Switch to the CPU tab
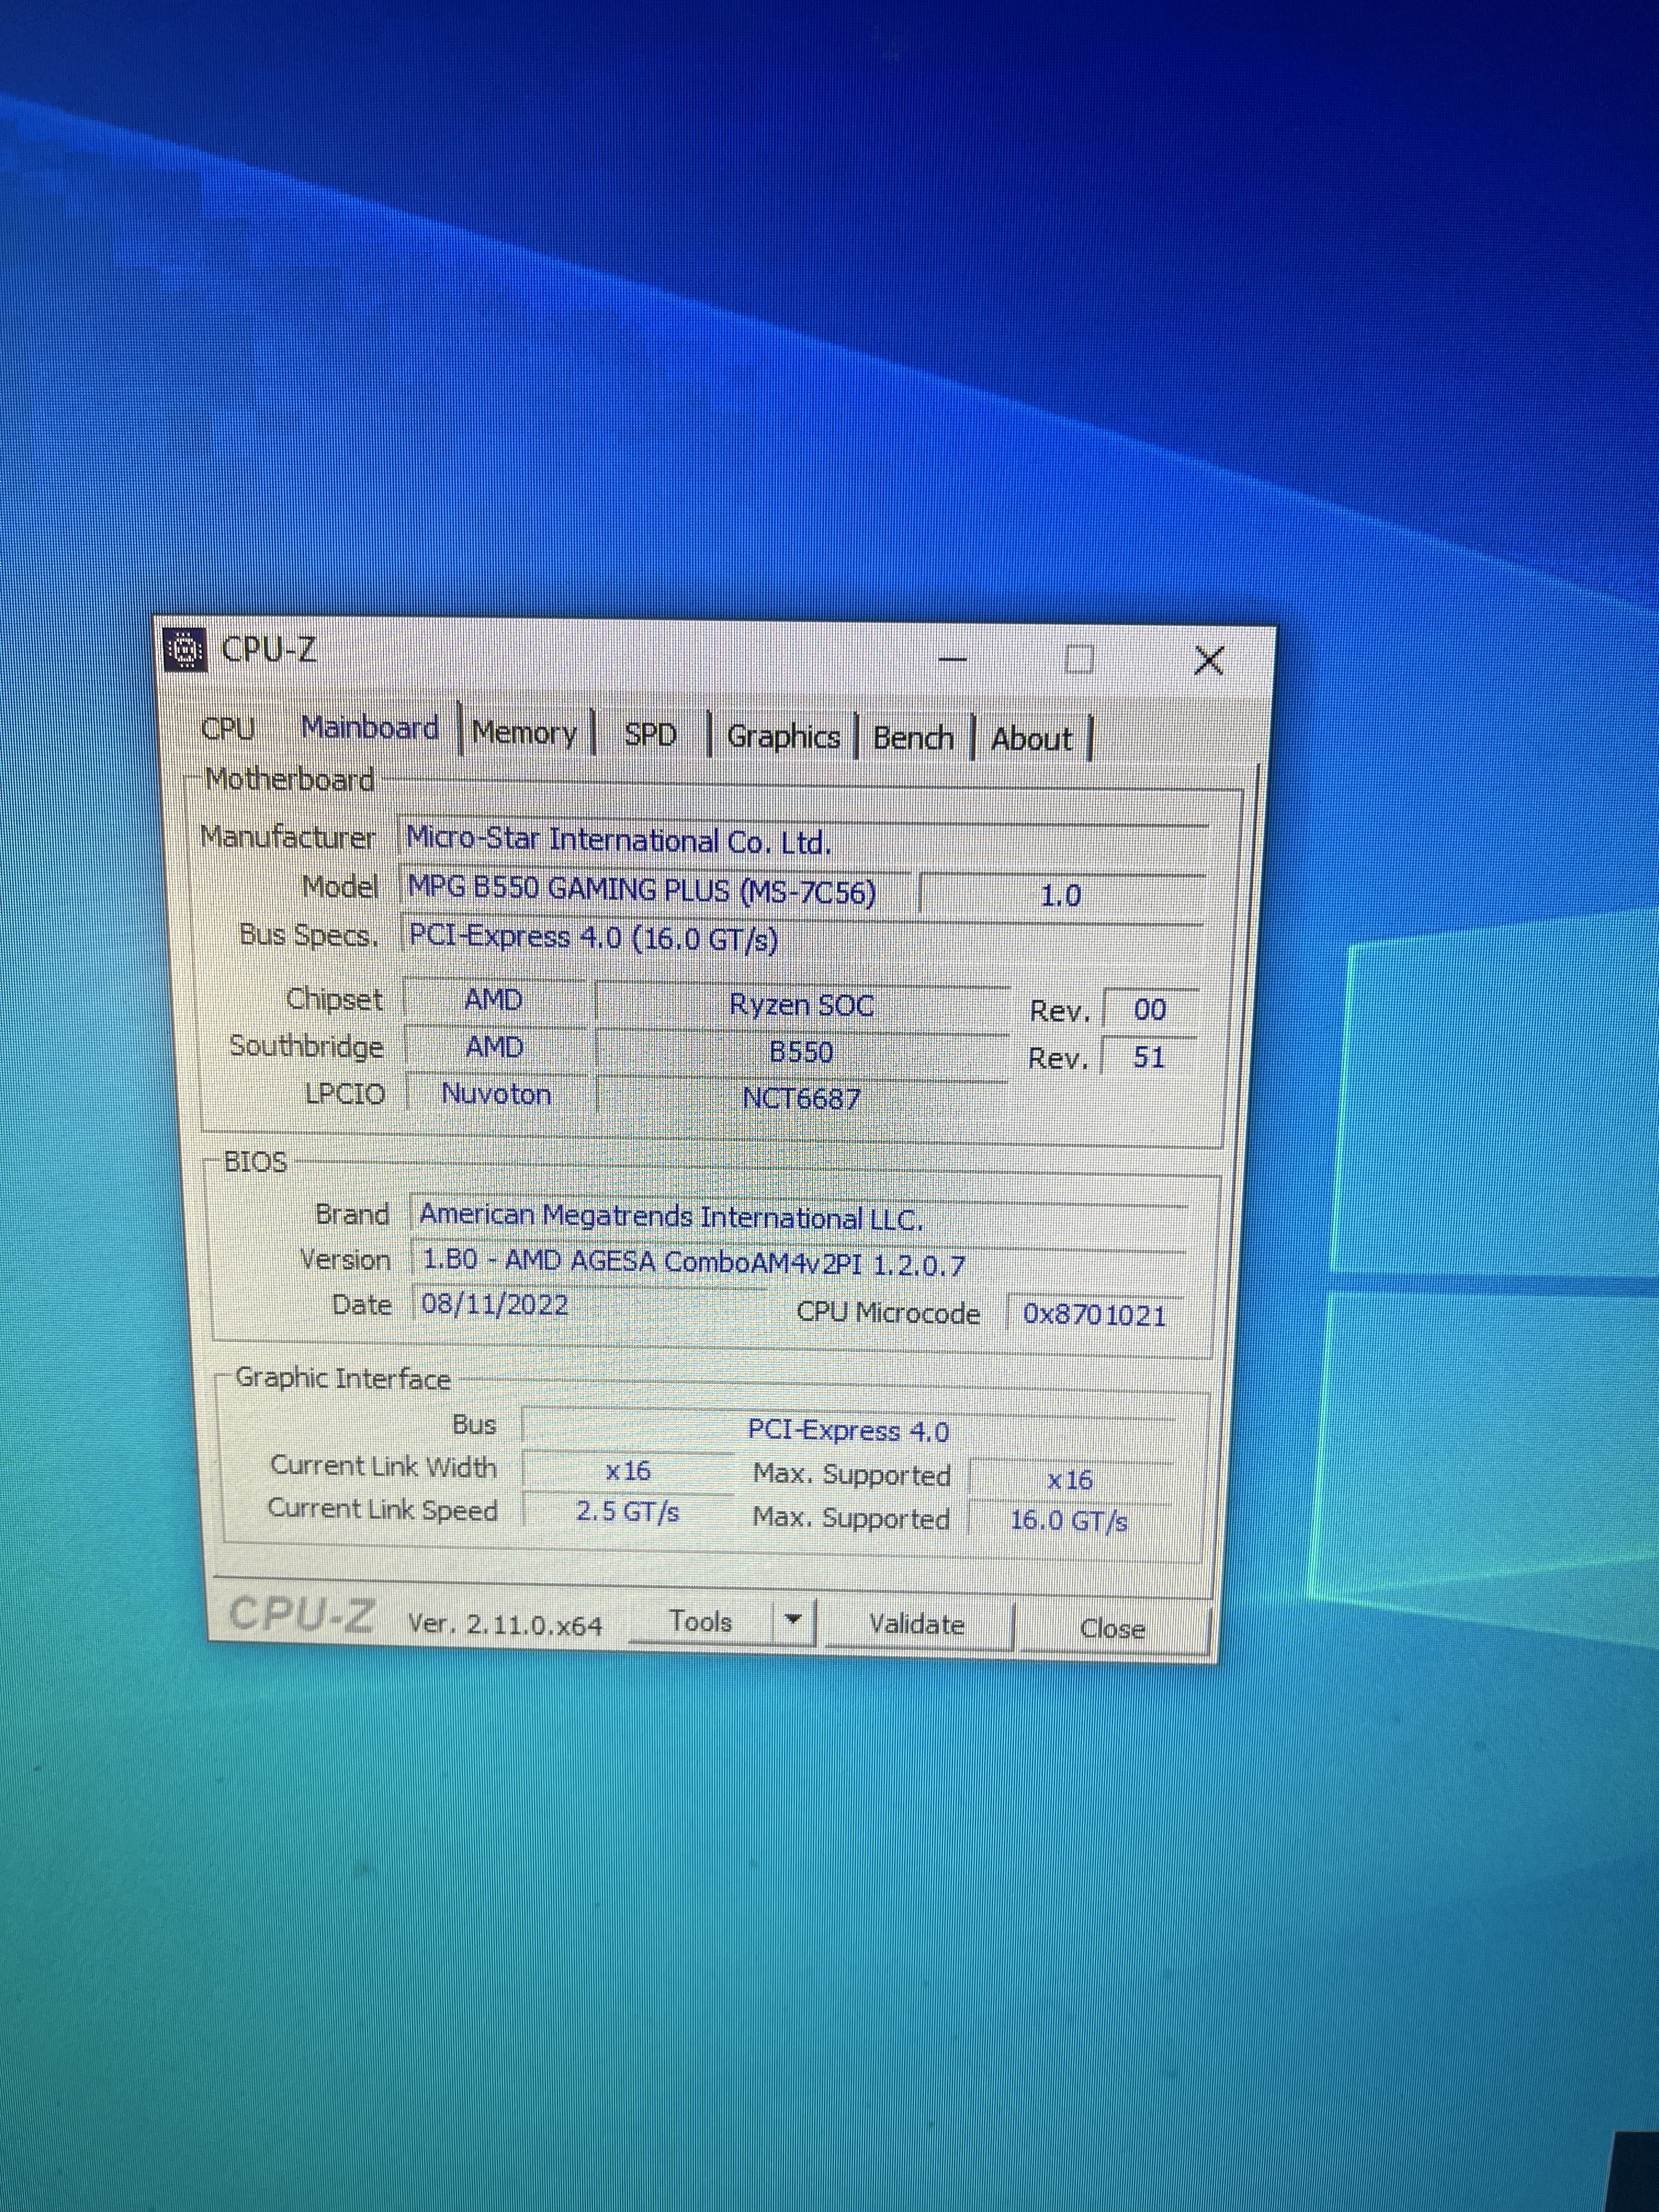The width and height of the screenshot is (1659, 2212). [228, 728]
